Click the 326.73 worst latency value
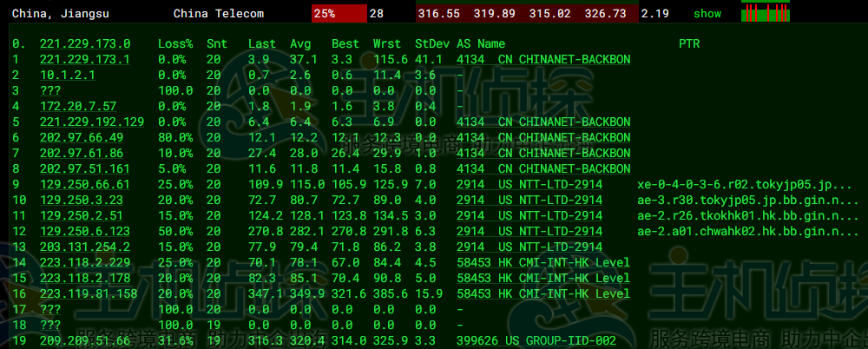Viewport: 868px width, 349px height. (x=605, y=14)
